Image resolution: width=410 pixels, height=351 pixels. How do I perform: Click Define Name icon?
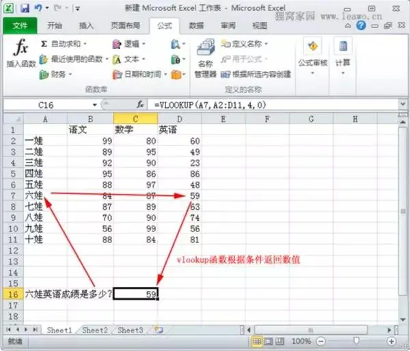click(225, 44)
